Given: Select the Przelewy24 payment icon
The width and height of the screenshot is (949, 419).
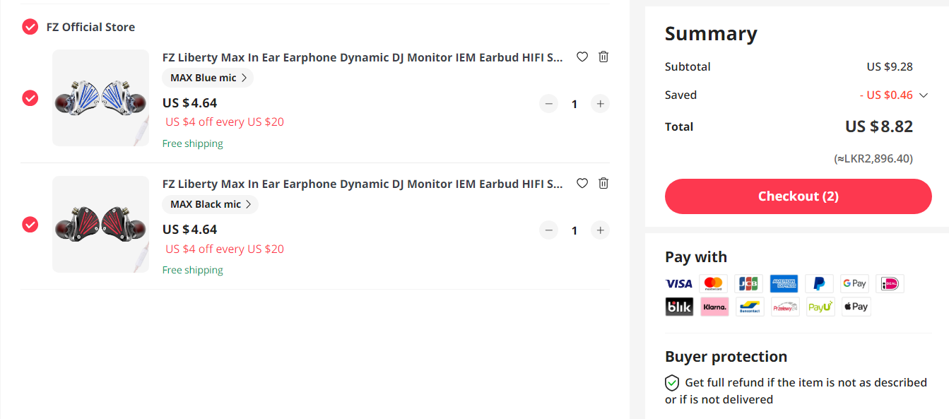Looking at the screenshot, I should click(x=784, y=307).
